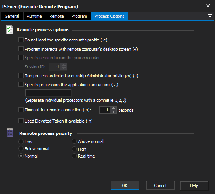Click the Help button
This screenshot has height=194, width=215.
(x=194, y=186)
